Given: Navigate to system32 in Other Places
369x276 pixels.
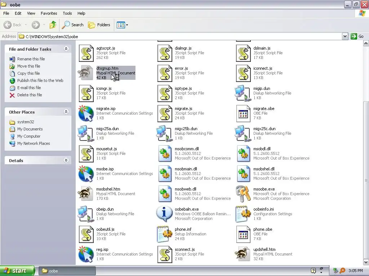Looking at the screenshot, I should 22,122.
